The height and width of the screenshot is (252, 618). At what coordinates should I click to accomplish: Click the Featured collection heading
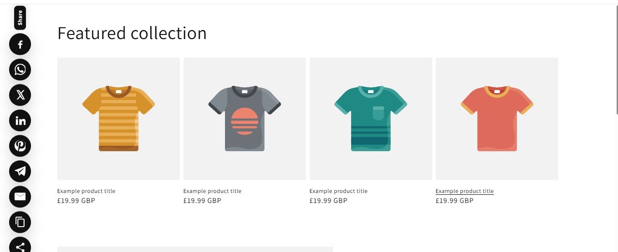click(132, 34)
